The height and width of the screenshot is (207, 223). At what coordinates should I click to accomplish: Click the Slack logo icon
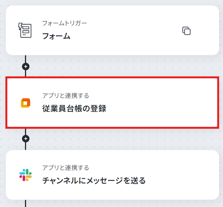(25, 175)
